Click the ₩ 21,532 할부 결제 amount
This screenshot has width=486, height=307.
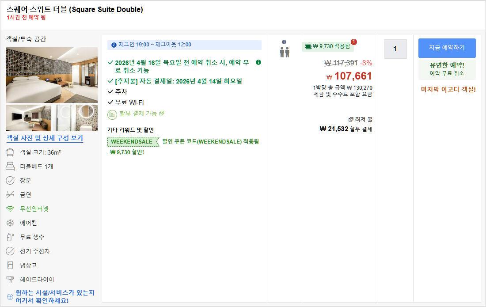(x=346, y=129)
